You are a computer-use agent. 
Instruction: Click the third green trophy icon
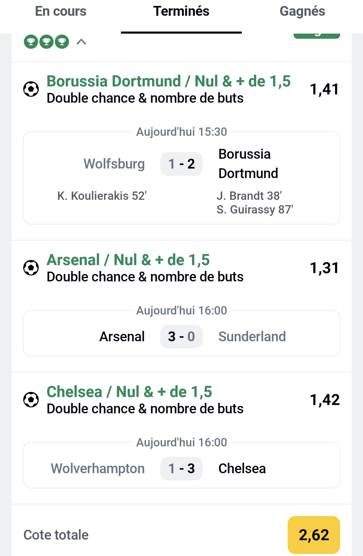tap(62, 42)
